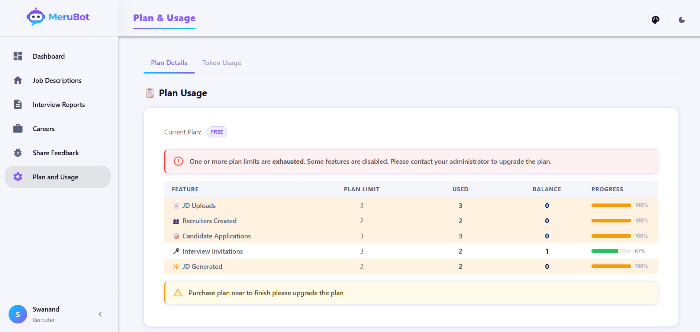Click the Job Descriptions home icon
700x332 pixels.
18,80
